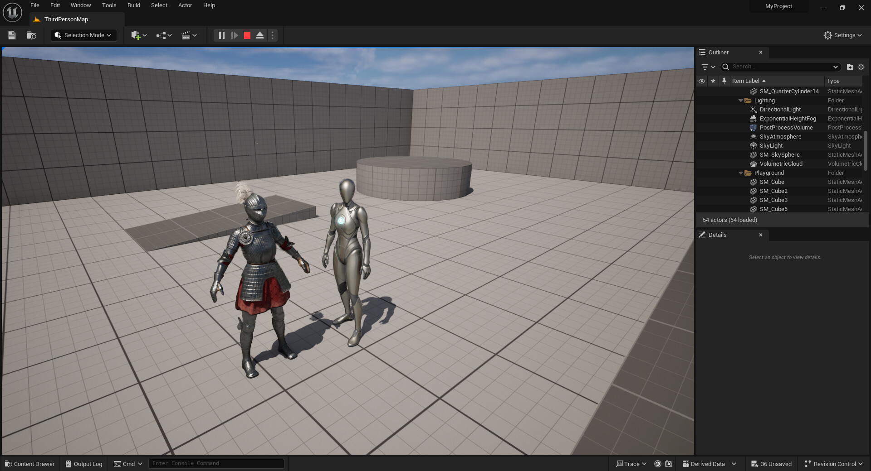Open the Derived Data menu
Screen dimensions: 871x471
(x=710, y=464)
